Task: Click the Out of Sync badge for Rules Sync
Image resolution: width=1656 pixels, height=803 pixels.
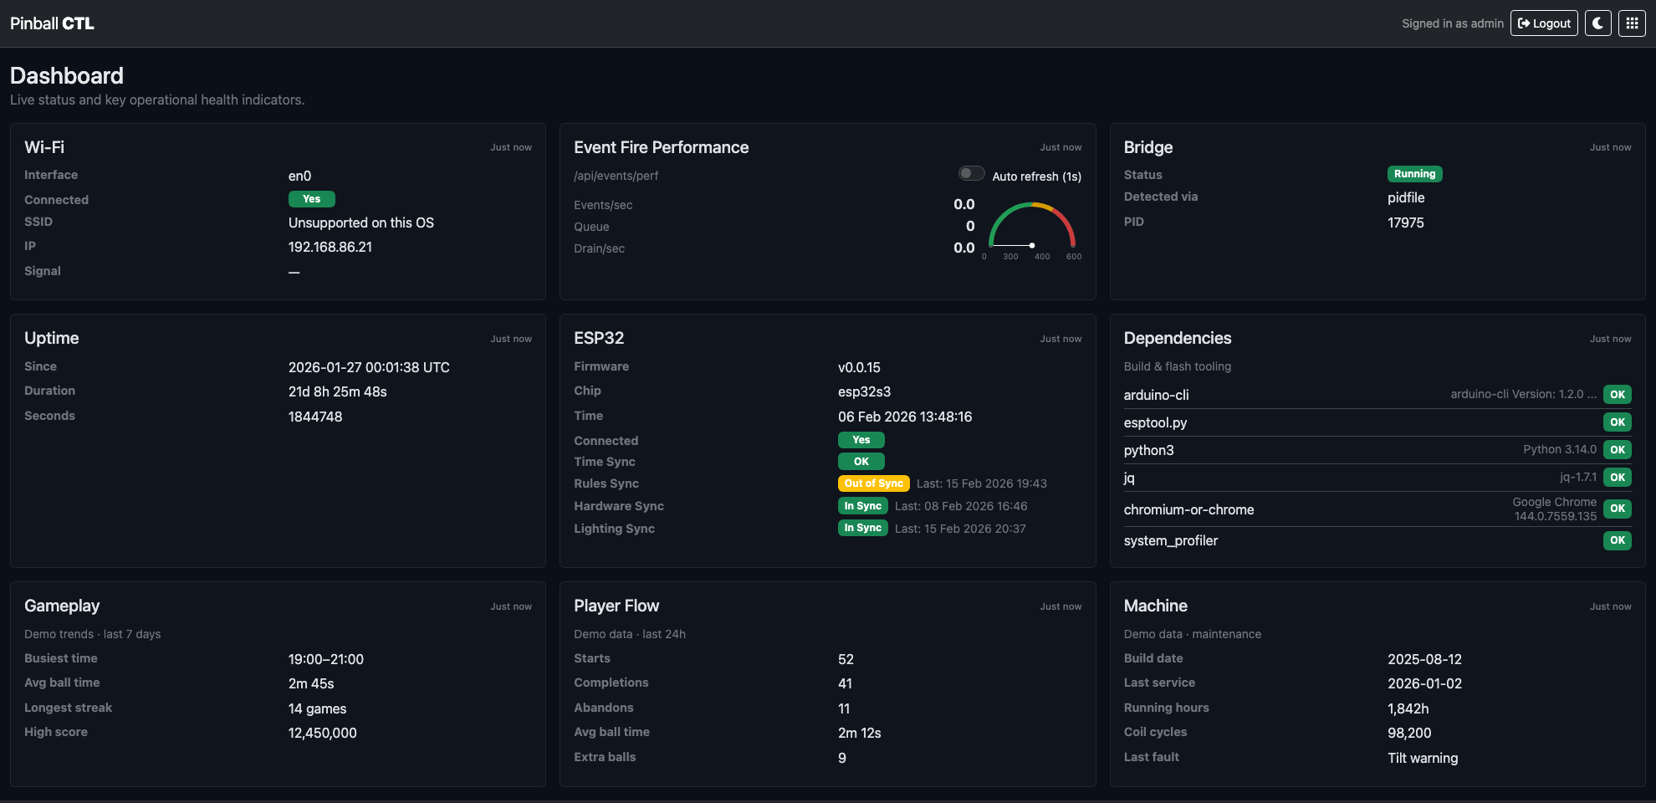Action: (x=873, y=483)
